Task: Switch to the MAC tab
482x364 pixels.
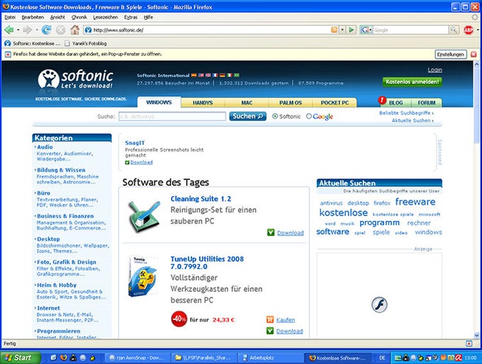Action: click(247, 102)
